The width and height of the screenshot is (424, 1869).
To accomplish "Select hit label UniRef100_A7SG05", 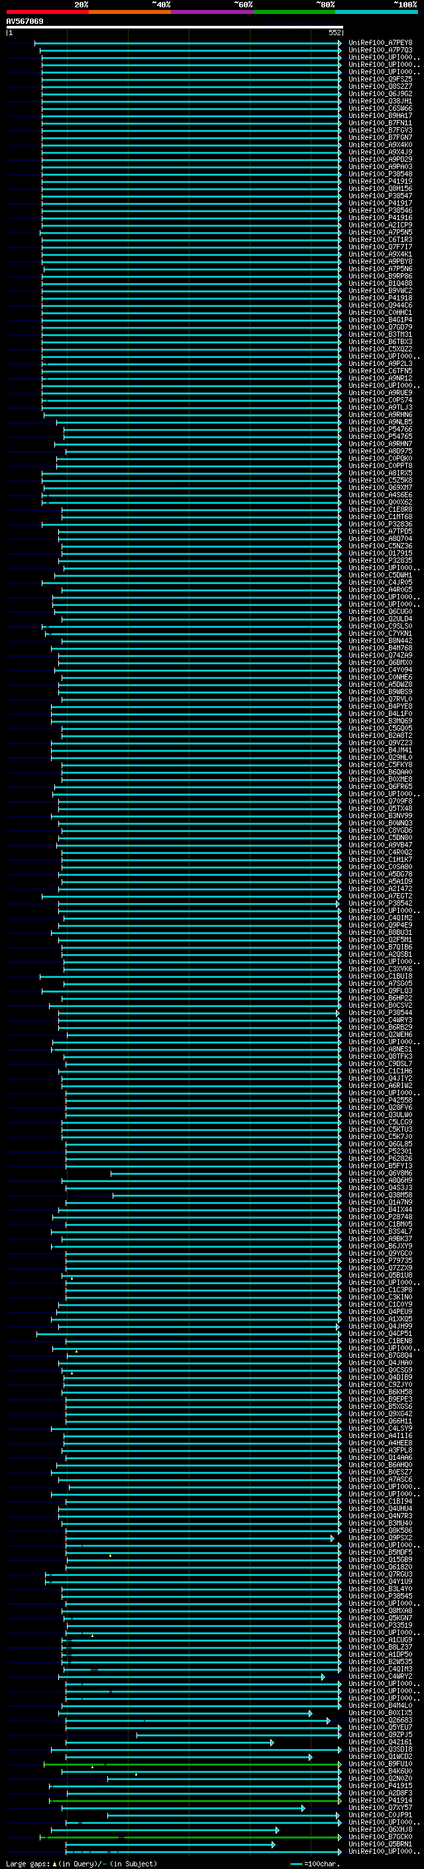I will [380, 983].
